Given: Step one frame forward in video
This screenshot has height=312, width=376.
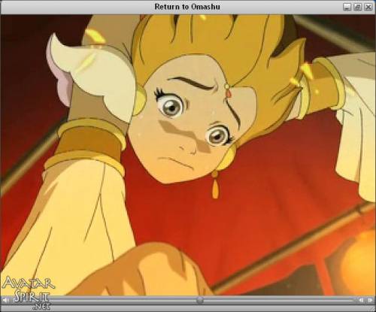Looking at the screenshot, I should 370,300.
